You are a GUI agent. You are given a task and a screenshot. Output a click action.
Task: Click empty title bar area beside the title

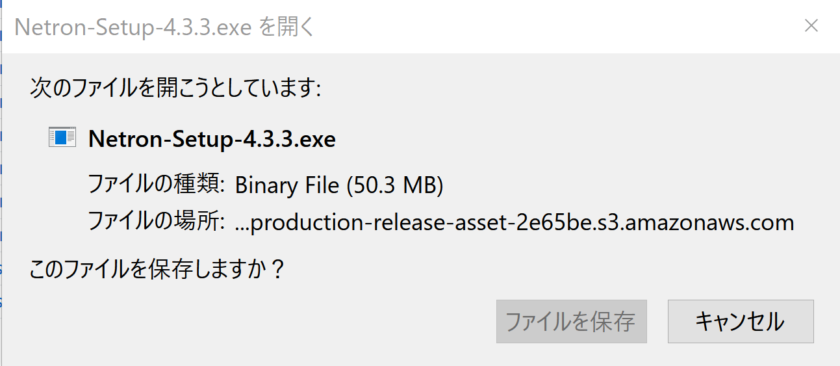pyautogui.click(x=552, y=27)
